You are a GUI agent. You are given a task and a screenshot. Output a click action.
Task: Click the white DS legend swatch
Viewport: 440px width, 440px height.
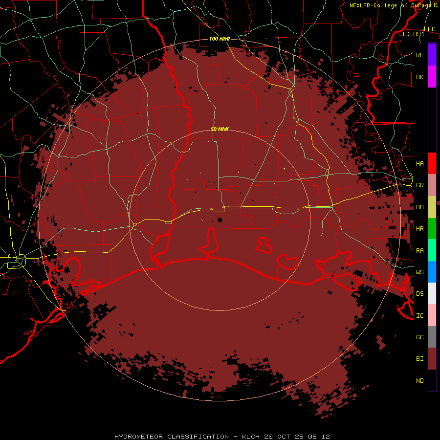tap(432, 293)
